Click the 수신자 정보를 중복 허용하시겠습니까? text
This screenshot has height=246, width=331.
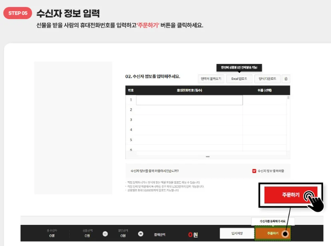coord(155,171)
